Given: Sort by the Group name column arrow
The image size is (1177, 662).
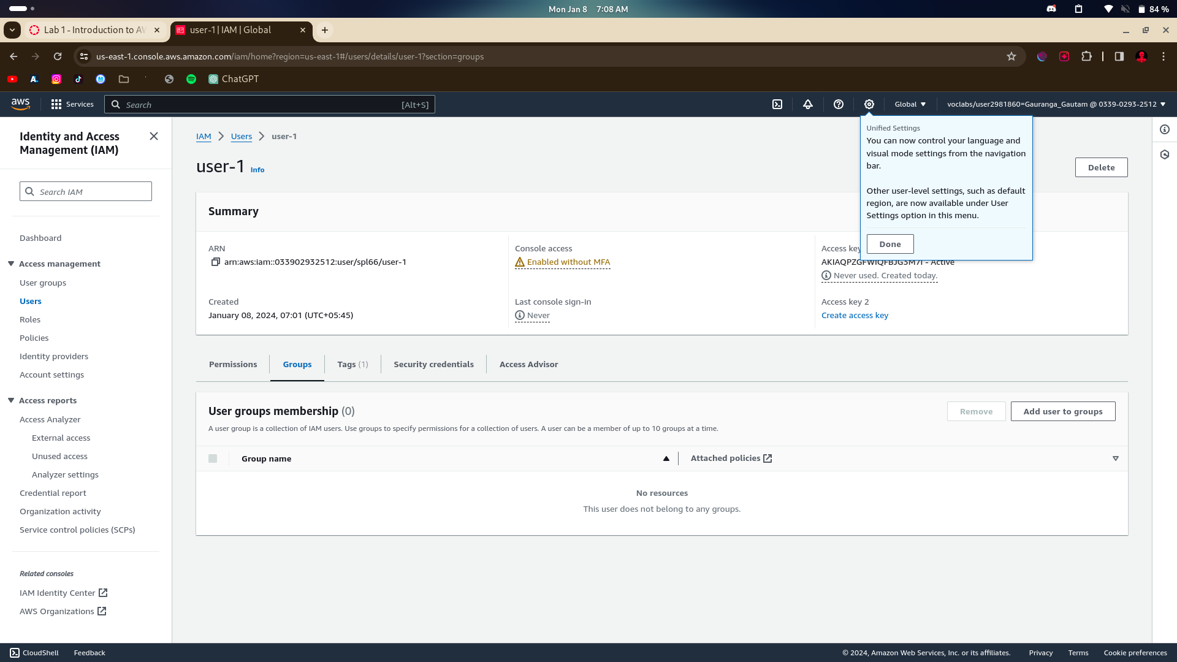Looking at the screenshot, I should point(666,458).
